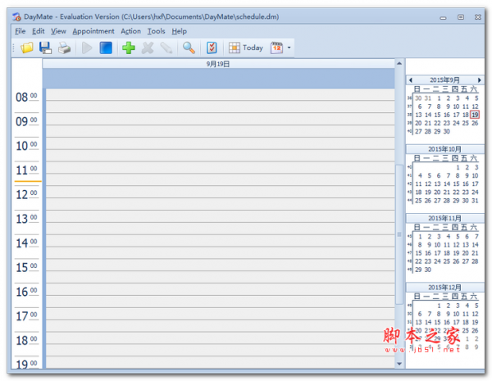Maximize the DayMate window
Image resolution: width=492 pixels, height=381 pixels.
461,17
